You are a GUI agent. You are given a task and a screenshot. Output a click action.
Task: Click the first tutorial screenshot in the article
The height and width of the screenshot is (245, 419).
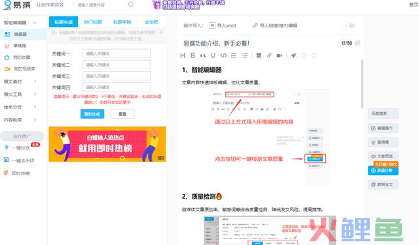(270, 137)
